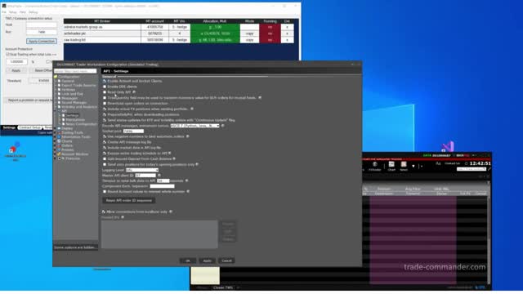
Task: Click the Chart icon in TWS toolbar
Action: [x=391, y=165]
